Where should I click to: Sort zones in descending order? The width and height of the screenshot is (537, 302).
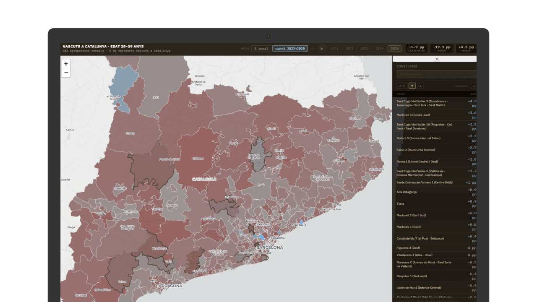pos(412,86)
